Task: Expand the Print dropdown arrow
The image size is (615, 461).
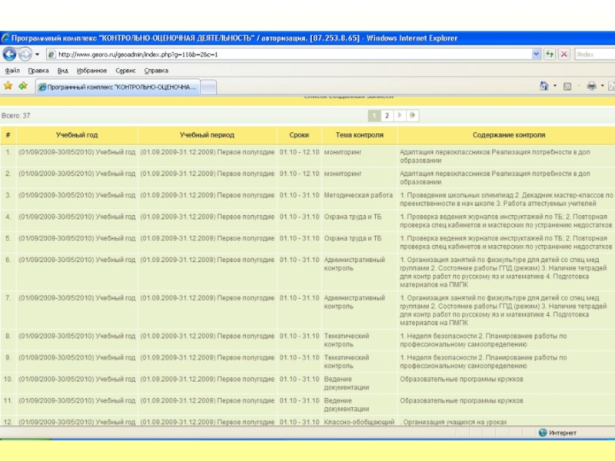Action: pos(603,86)
